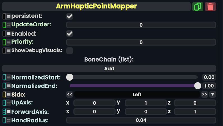
Task: Click the cyan reference icon beside HandRadius
Action: tap(4, 120)
